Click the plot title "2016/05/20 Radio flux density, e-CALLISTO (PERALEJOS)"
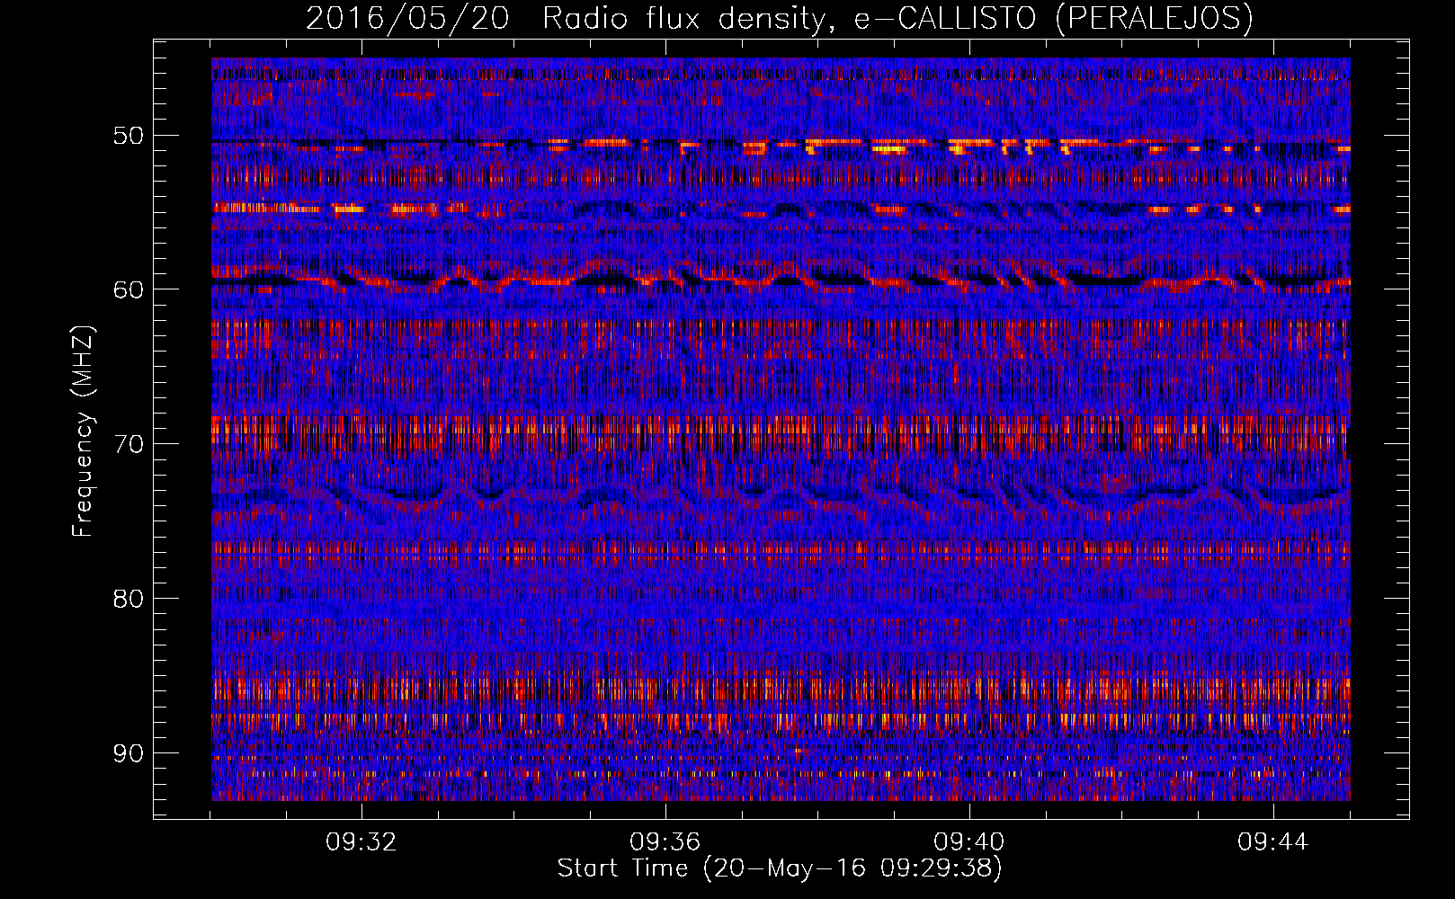The image size is (1455, 899). coord(779,19)
